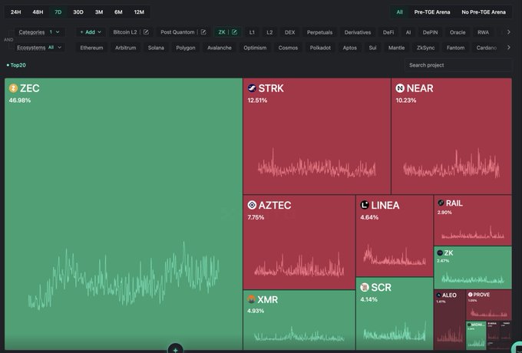The image size is (522, 353).
Task: Select the 7D timeframe
Action: point(58,12)
